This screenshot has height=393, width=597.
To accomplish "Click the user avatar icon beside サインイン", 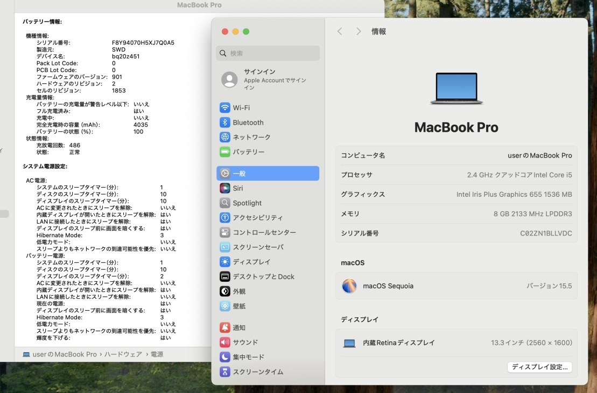I will tap(229, 80).
